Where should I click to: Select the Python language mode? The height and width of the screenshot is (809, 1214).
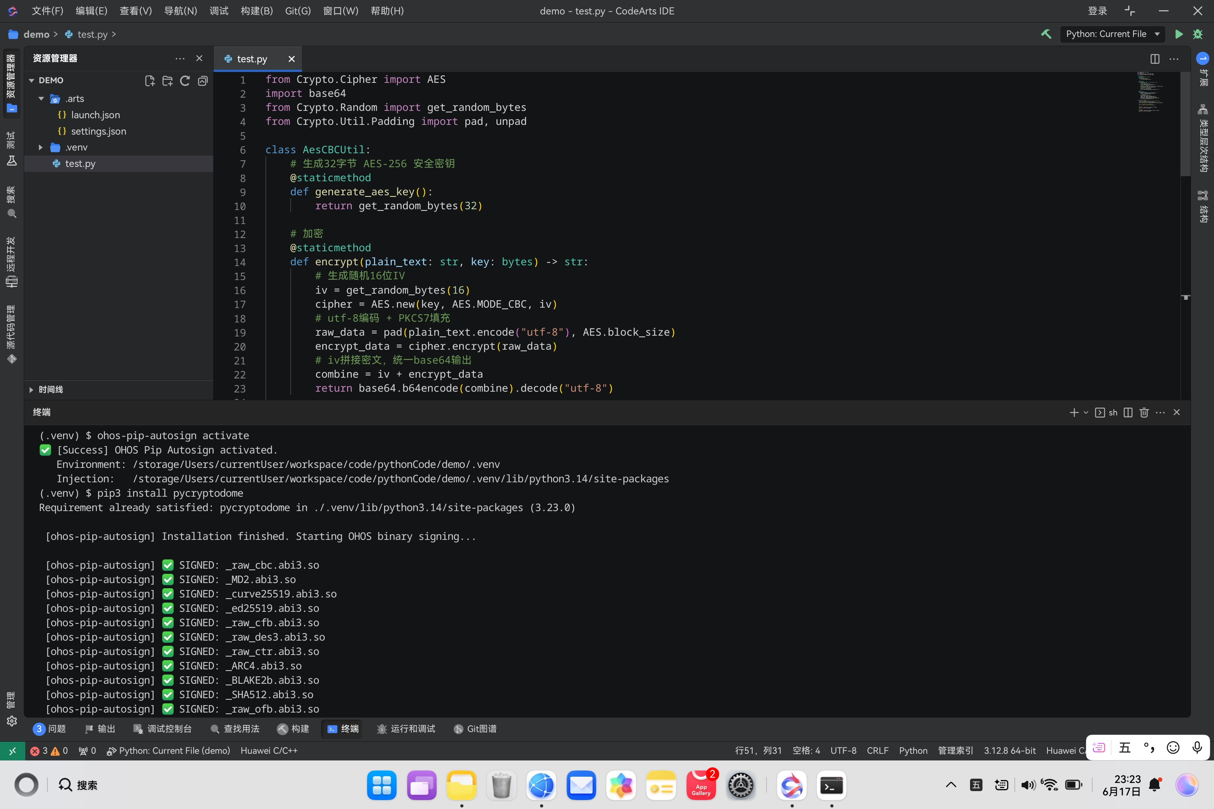913,751
